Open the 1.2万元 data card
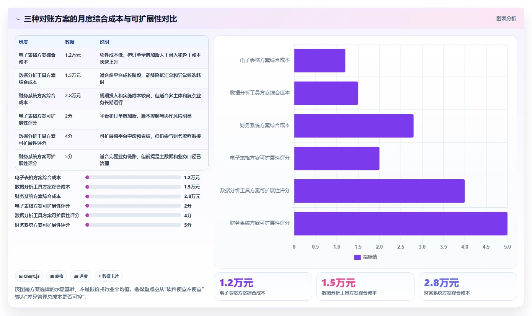The width and height of the screenshot is (532, 316). (263, 287)
